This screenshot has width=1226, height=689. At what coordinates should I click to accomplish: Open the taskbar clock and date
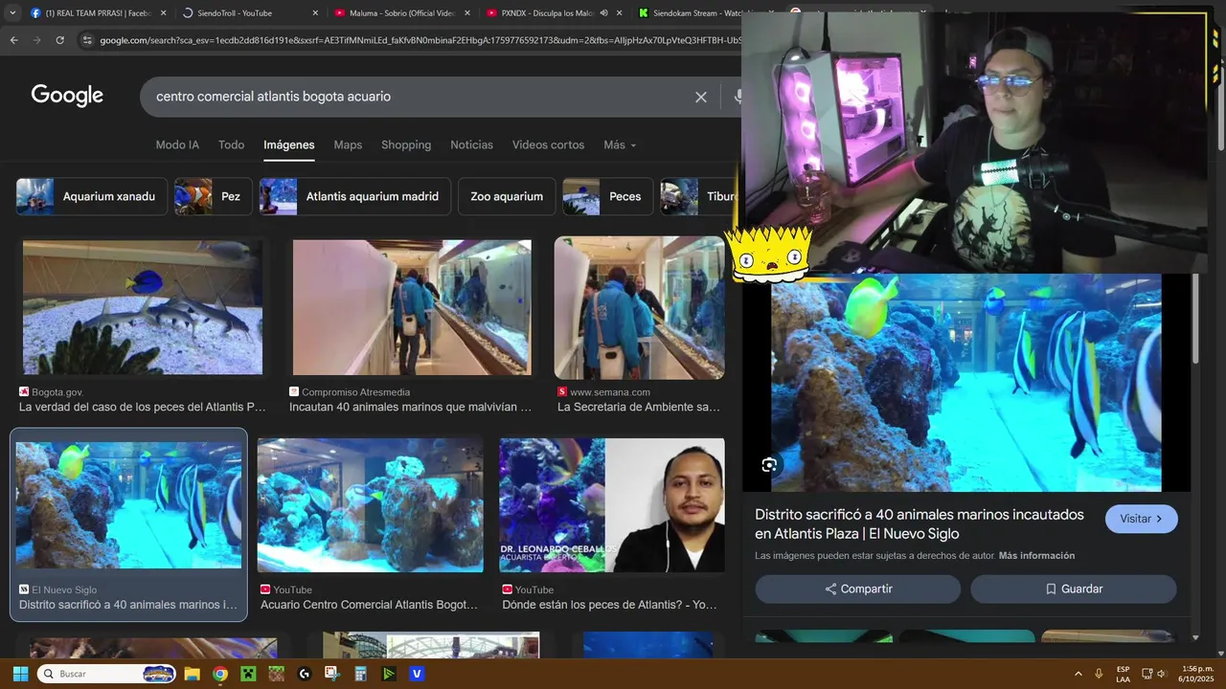(x=1197, y=674)
